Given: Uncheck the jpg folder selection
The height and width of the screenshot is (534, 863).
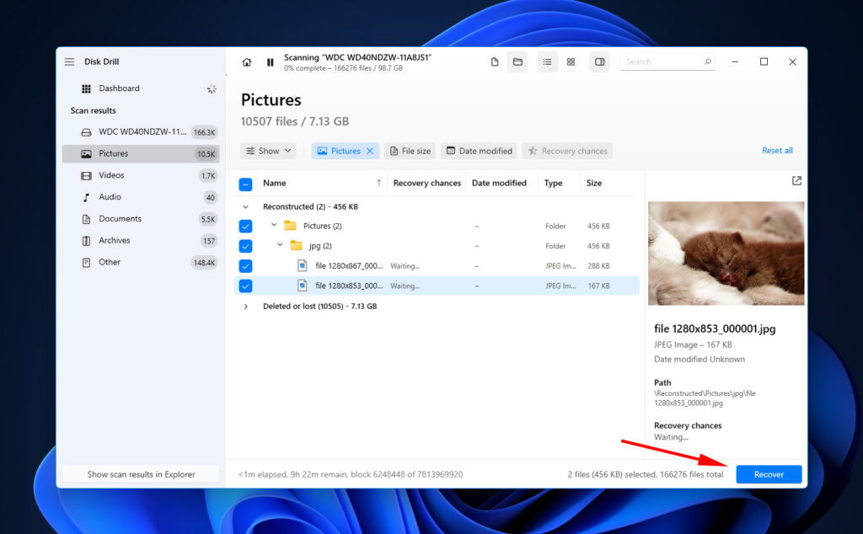Looking at the screenshot, I should click(x=245, y=245).
